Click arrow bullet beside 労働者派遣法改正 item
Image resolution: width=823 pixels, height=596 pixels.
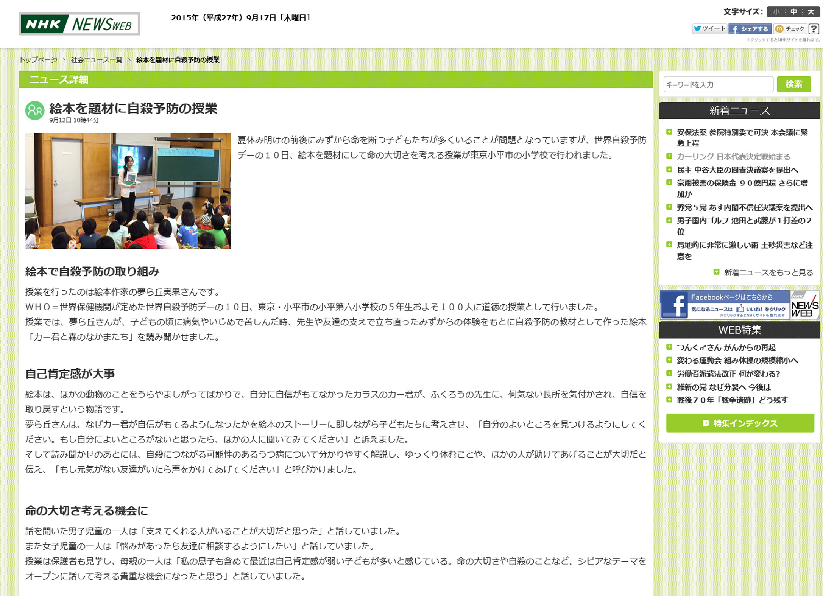[669, 373]
